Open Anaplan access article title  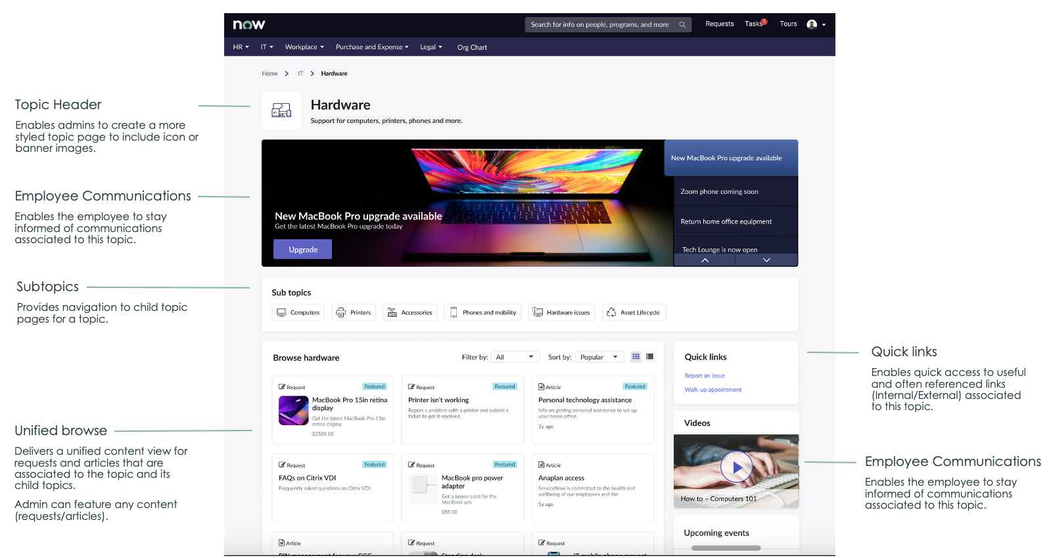click(561, 478)
